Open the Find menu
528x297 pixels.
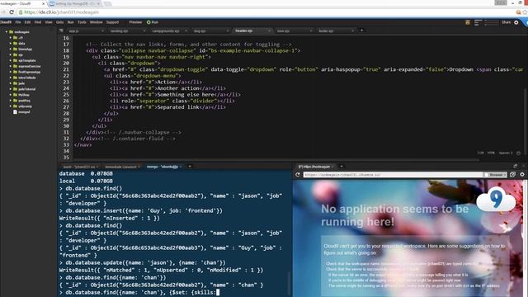(x=38, y=22)
